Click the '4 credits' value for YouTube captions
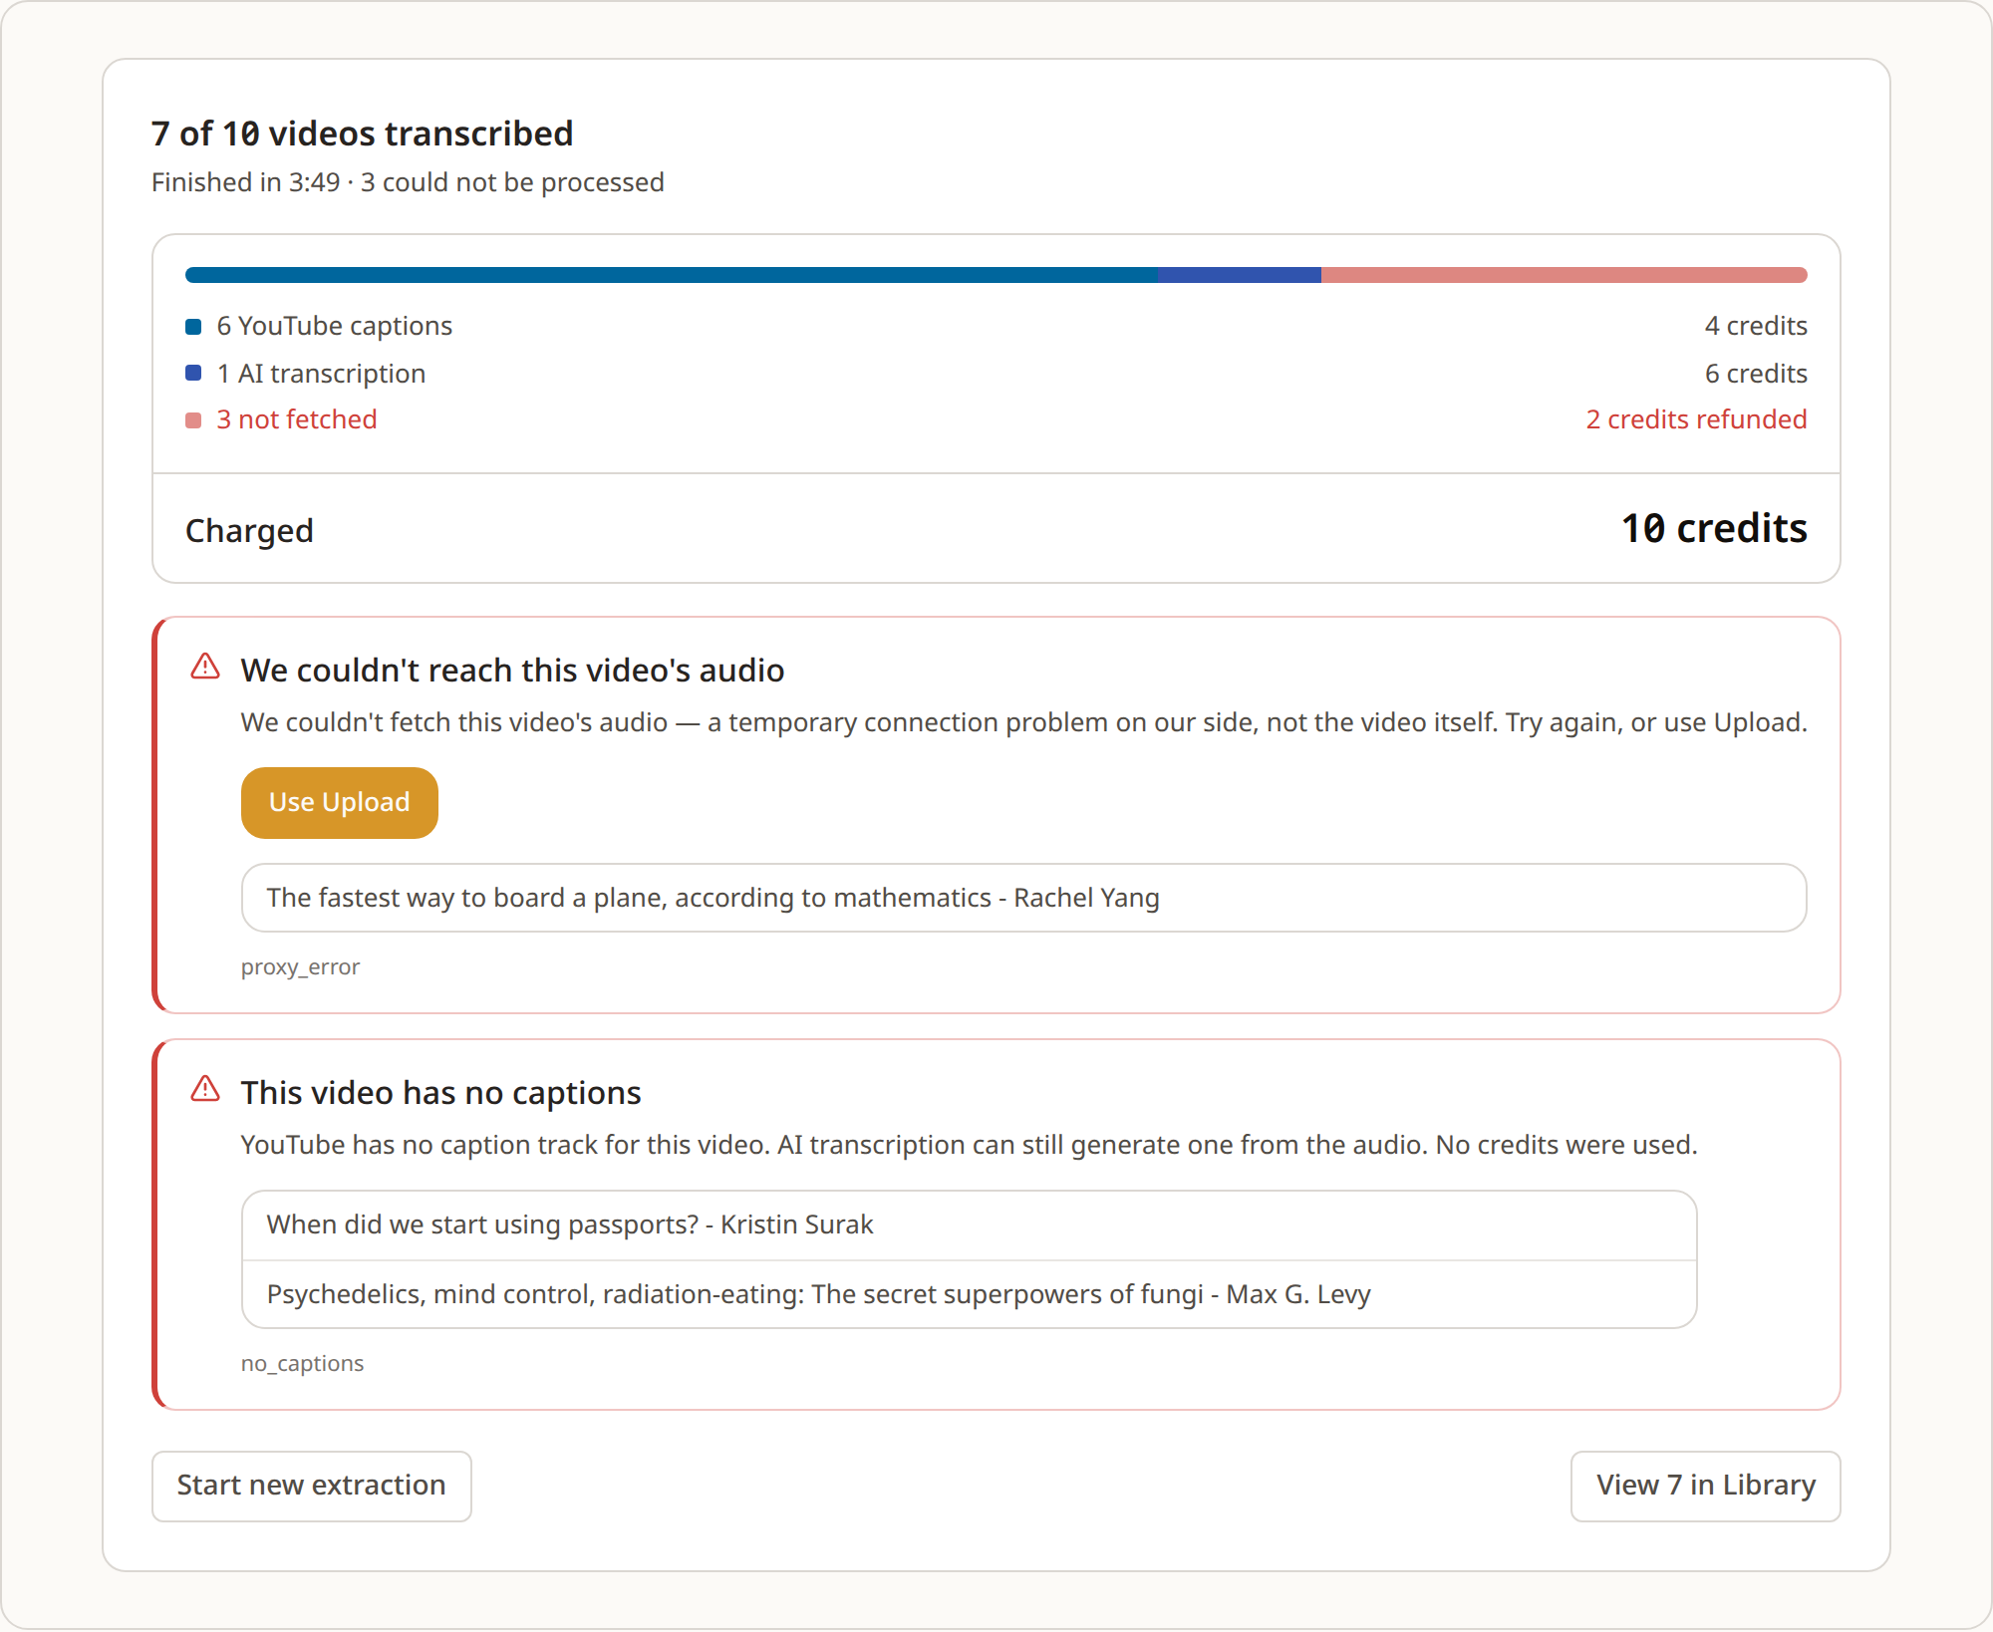 coord(1756,326)
